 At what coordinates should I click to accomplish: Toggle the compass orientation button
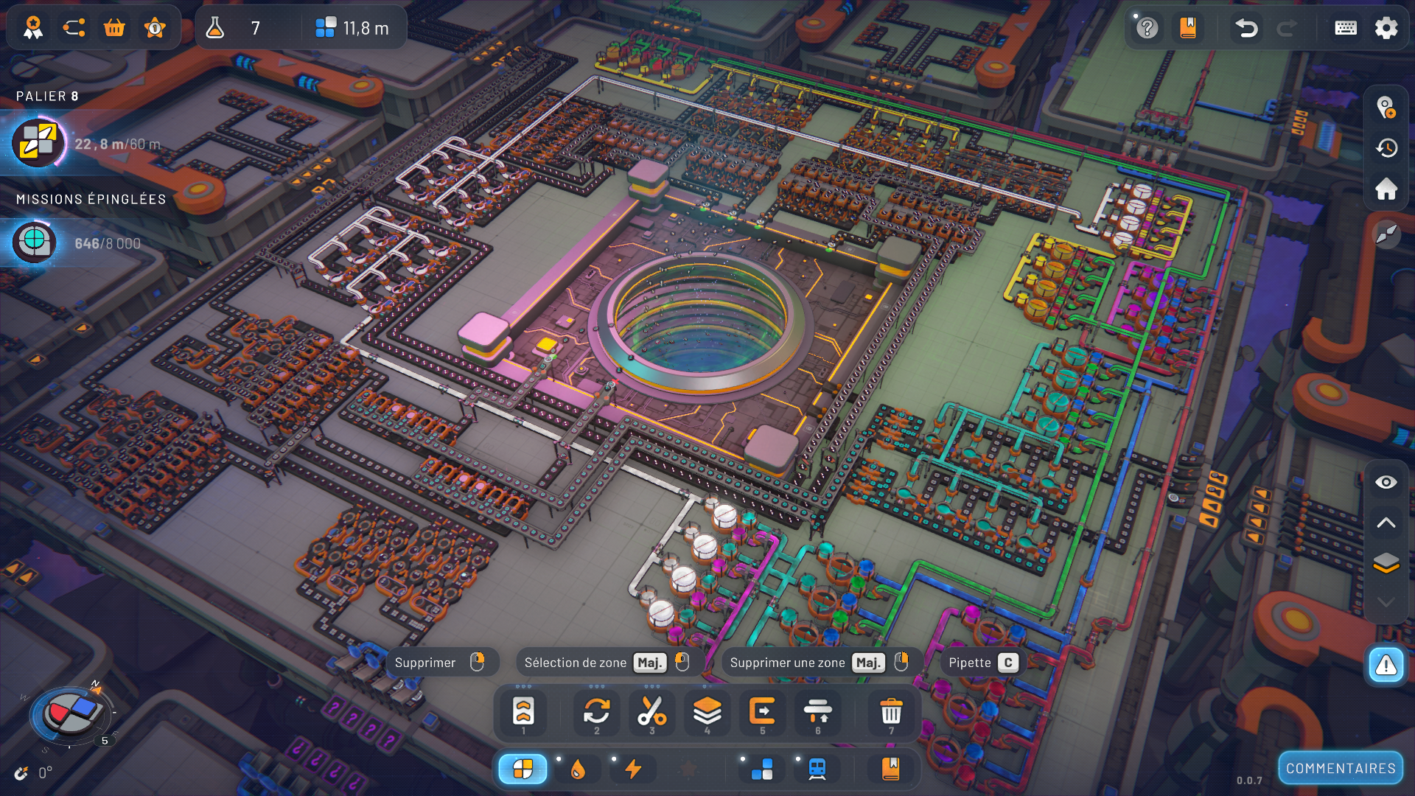click(x=1386, y=234)
